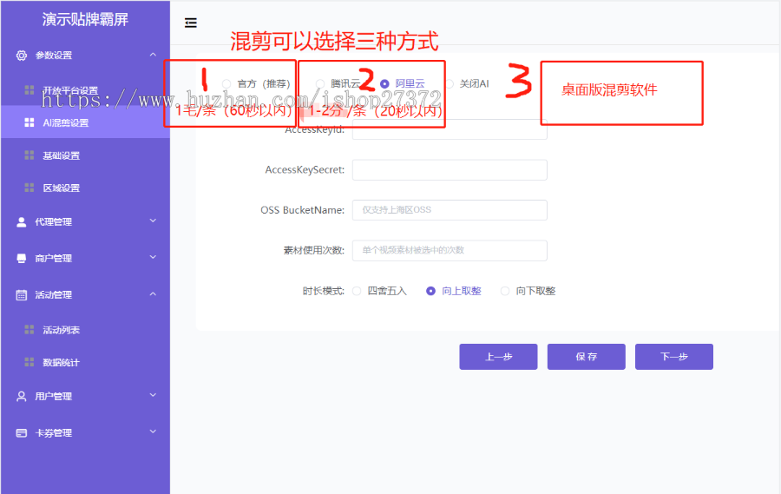Collapse the 参数设置 menu chevron
The height and width of the screenshot is (494, 781).
click(153, 55)
